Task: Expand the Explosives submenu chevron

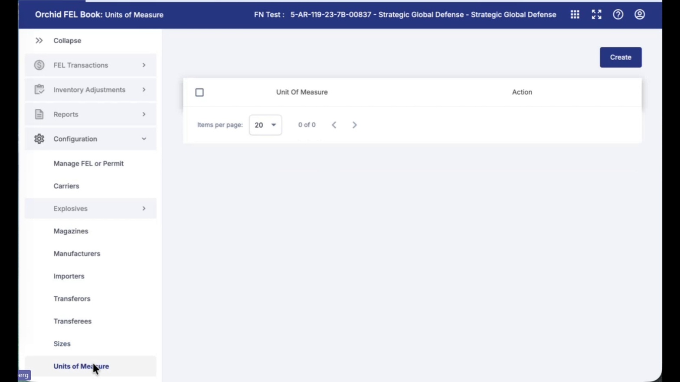Action: click(144, 209)
